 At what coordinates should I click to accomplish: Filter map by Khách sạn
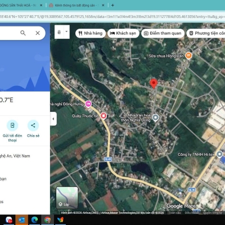[x=123, y=33]
